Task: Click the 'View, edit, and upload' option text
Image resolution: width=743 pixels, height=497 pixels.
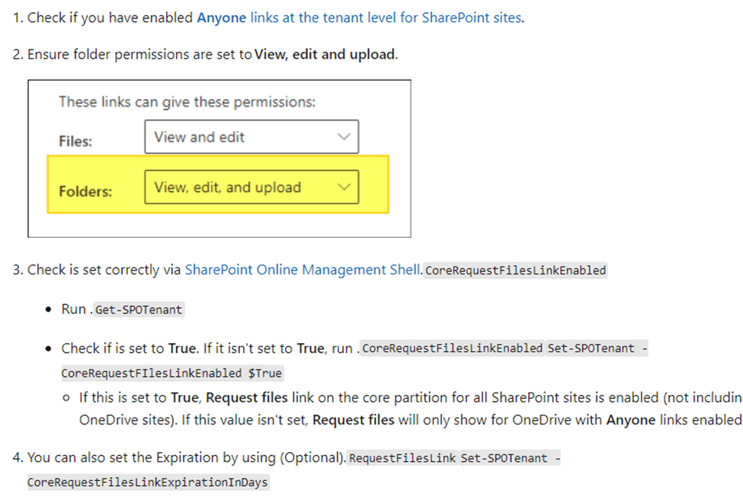Action: click(227, 188)
